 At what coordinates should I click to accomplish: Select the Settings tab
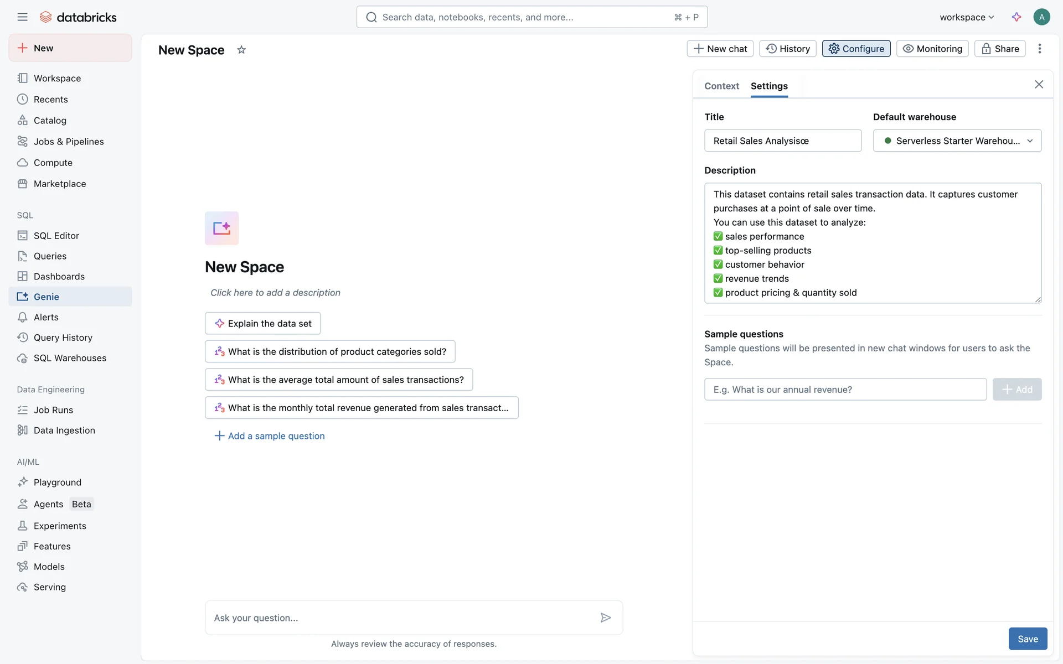coord(769,86)
